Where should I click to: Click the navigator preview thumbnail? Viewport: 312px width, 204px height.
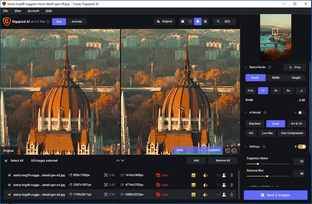(276, 37)
